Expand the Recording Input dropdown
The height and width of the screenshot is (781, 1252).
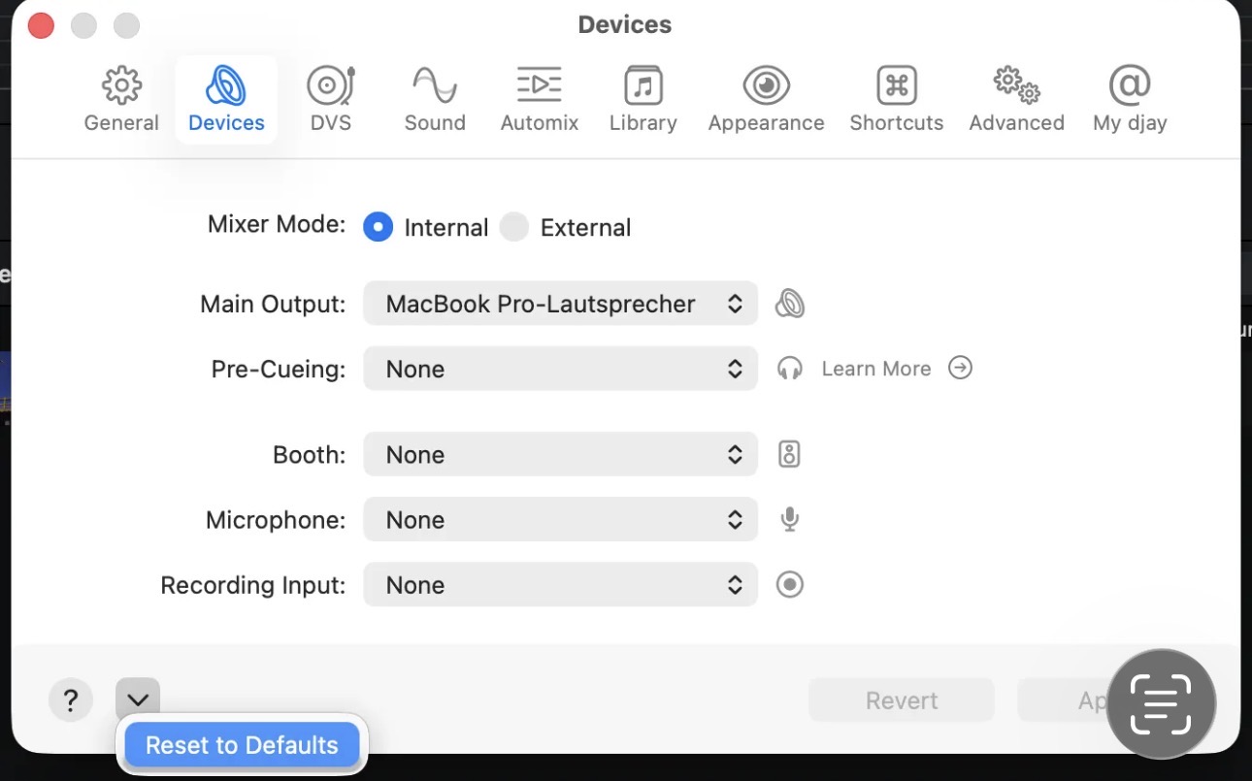pos(560,585)
